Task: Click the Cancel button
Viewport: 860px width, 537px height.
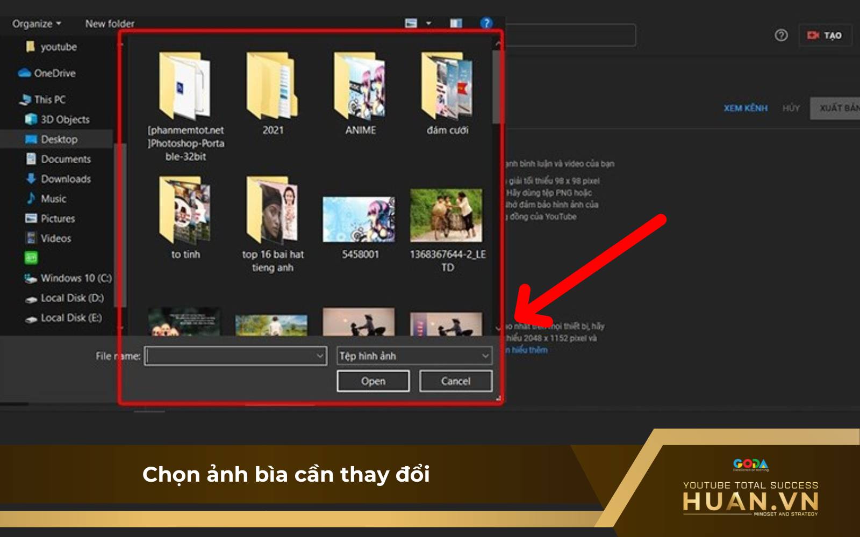Action: click(455, 381)
